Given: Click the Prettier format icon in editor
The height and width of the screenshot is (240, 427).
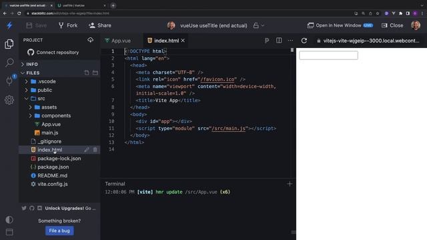Looking at the screenshot, I should 267,41.
